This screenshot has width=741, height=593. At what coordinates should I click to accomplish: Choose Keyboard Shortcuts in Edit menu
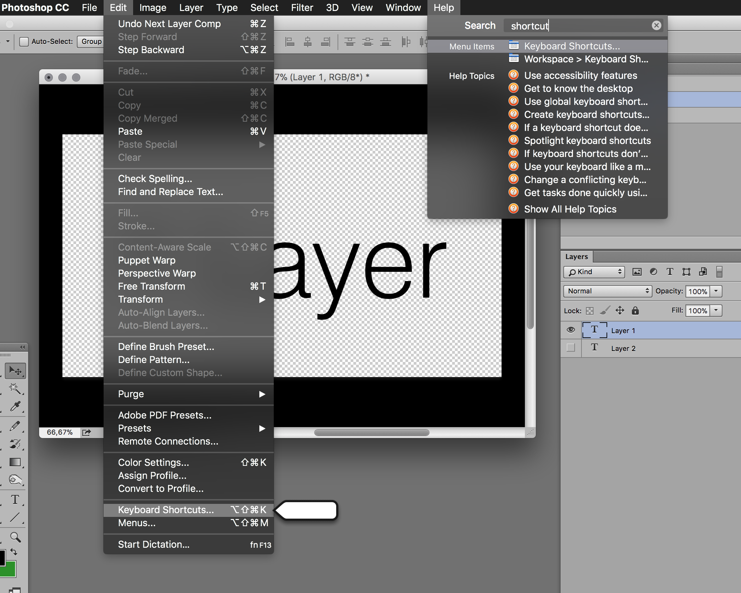[x=166, y=510]
